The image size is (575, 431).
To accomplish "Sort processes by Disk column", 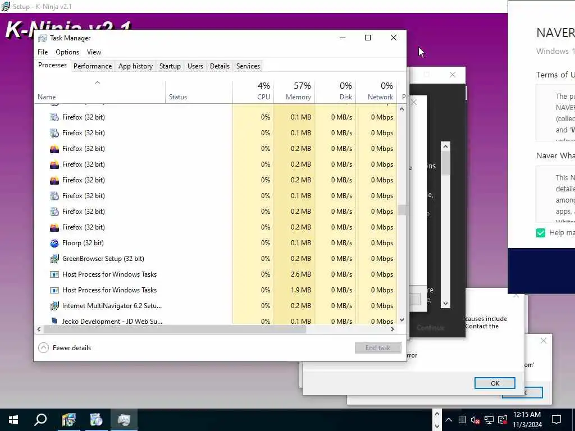I will click(x=335, y=91).
